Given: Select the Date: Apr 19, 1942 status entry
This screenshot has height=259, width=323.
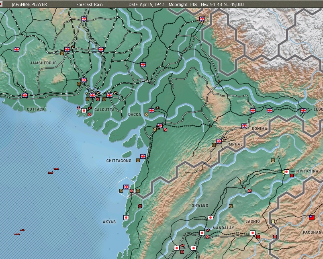Looking at the screenshot, I should click(146, 4).
